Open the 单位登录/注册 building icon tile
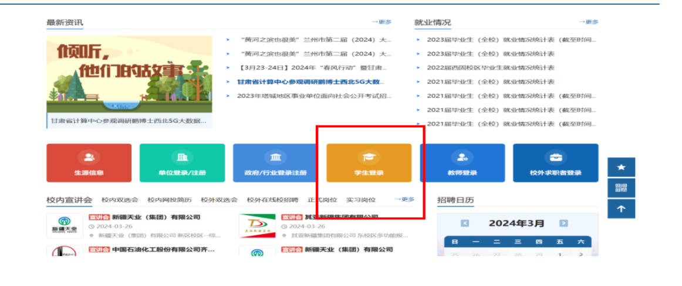The height and width of the screenshot is (286, 682). coord(182,163)
